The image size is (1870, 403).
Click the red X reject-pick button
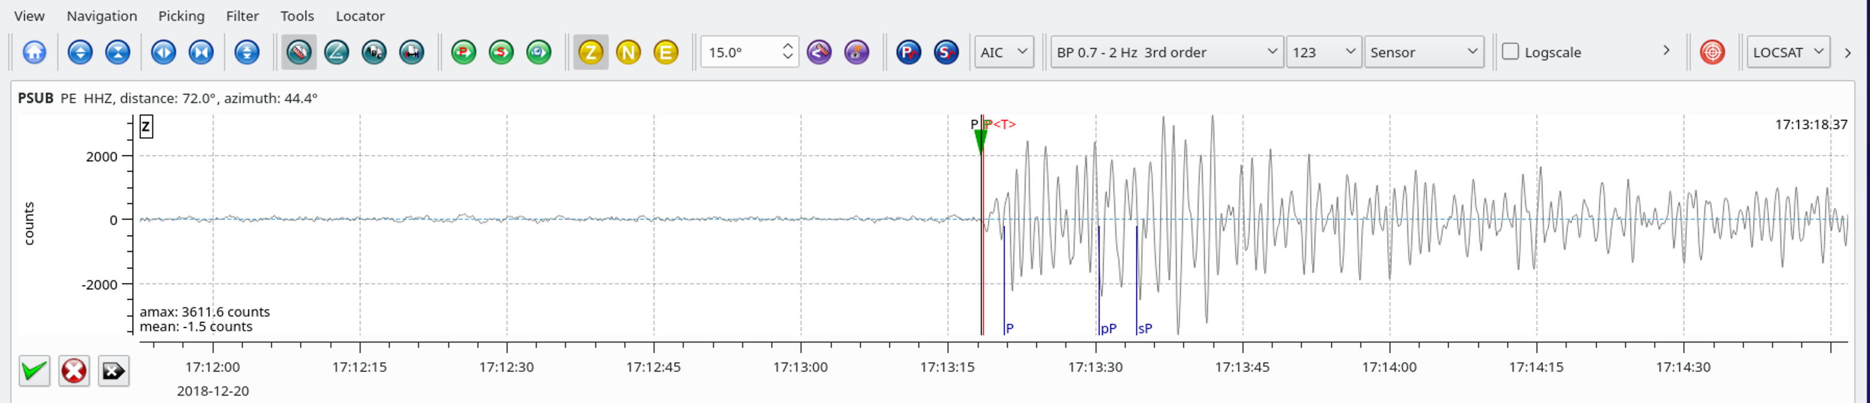[x=74, y=371]
